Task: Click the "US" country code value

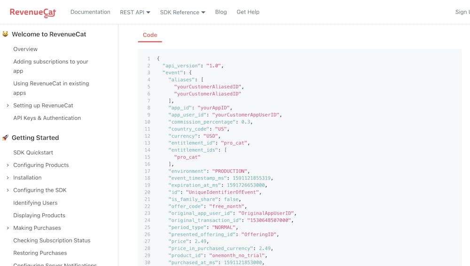Action: click(221, 129)
